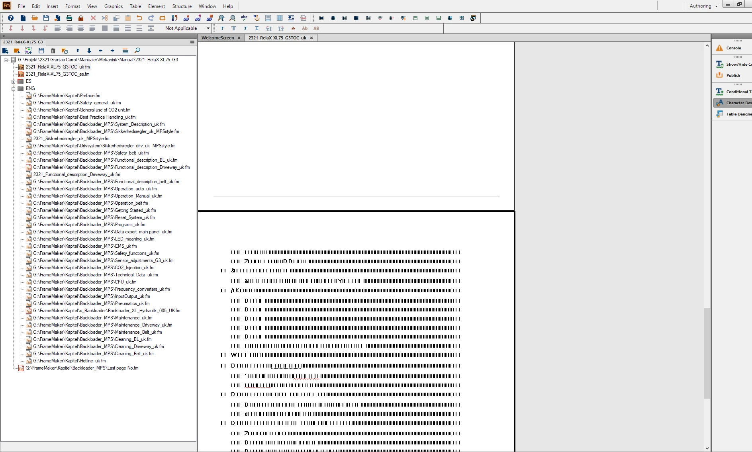Screen dimensions: 752x452
Task: Click the Update Book icon
Action: [x=65, y=51]
